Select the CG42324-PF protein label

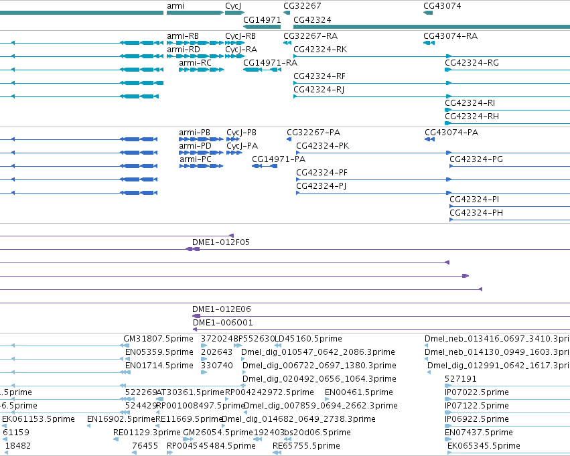coord(322,173)
